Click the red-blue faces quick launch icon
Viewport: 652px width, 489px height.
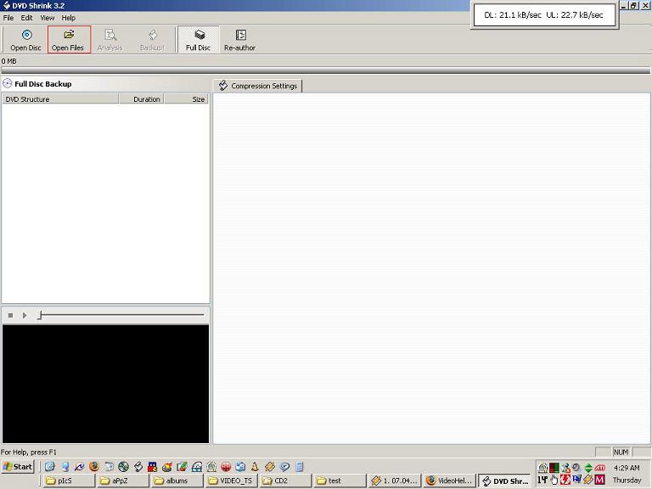pyautogui.click(x=153, y=467)
